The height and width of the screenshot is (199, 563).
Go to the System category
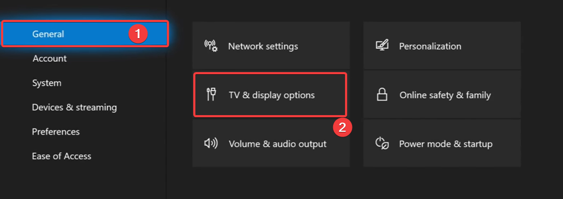point(47,83)
